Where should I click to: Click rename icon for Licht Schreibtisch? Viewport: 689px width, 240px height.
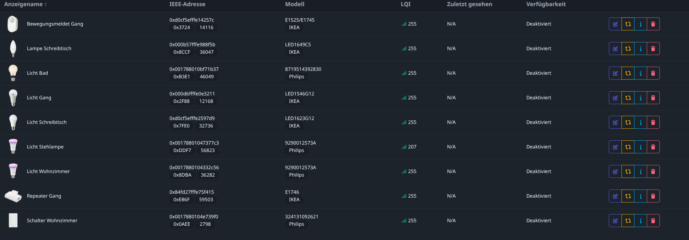615,122
